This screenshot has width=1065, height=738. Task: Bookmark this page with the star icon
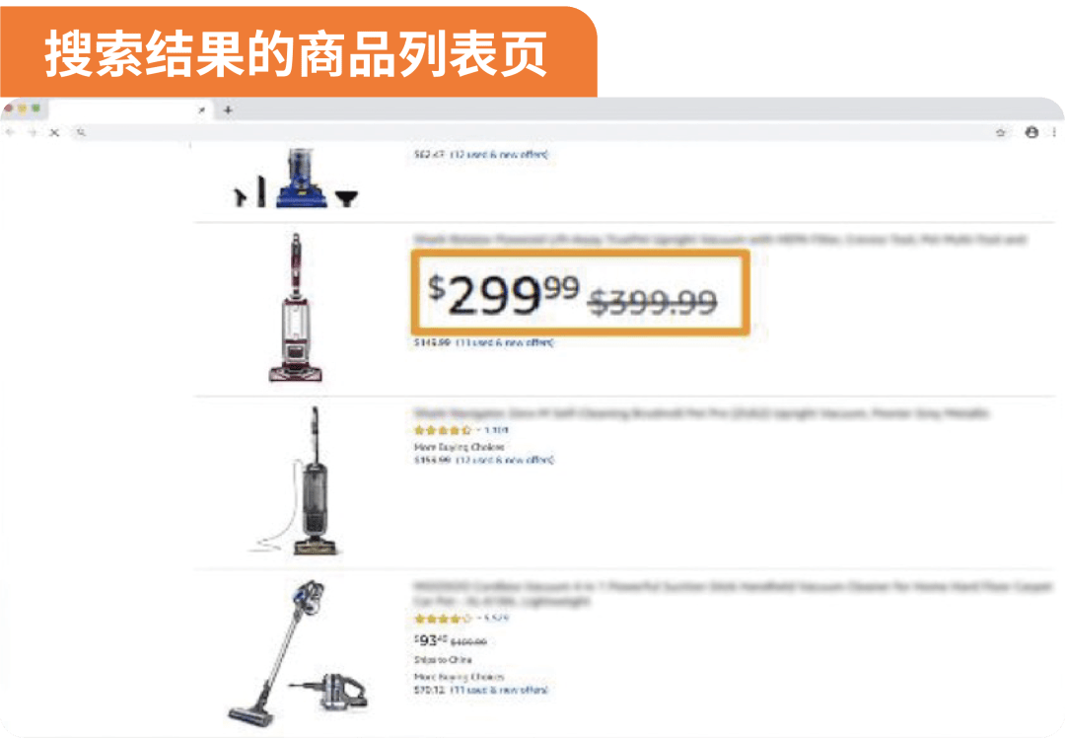coord(1001,132)
